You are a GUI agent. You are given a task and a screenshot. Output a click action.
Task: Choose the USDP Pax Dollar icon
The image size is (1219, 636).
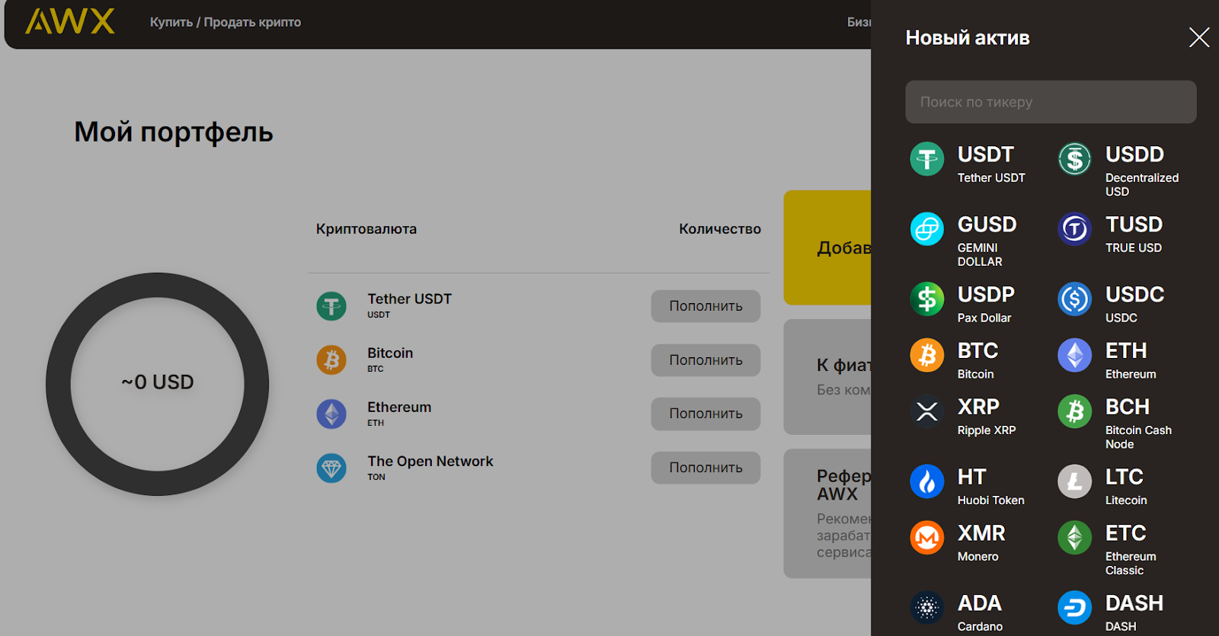[x=926, y=299]
